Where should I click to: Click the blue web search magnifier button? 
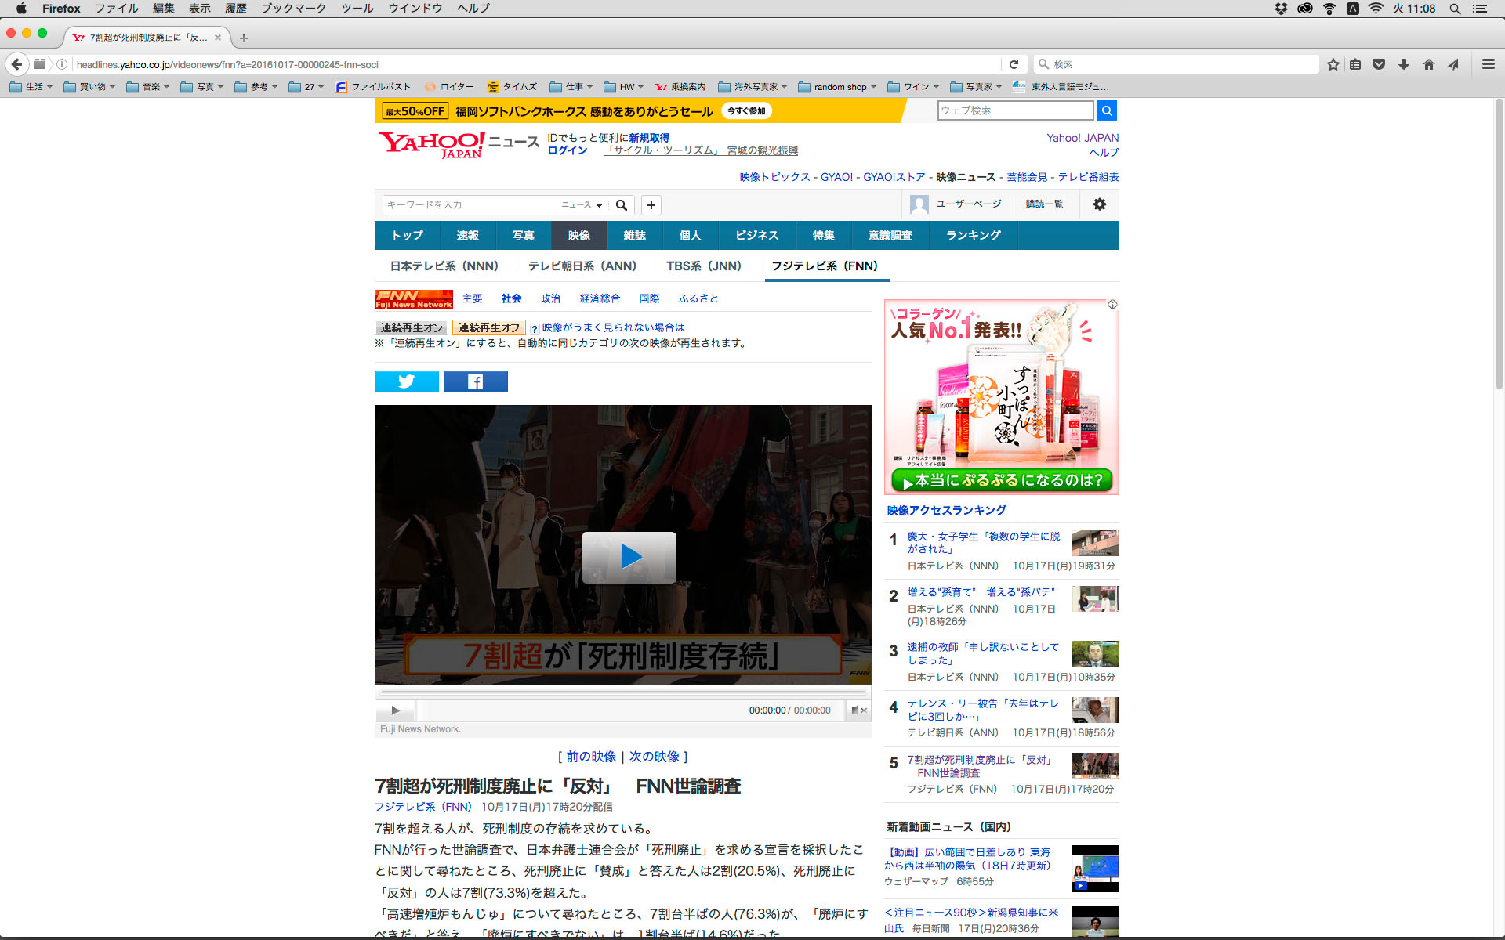[x=1106, y=110]
